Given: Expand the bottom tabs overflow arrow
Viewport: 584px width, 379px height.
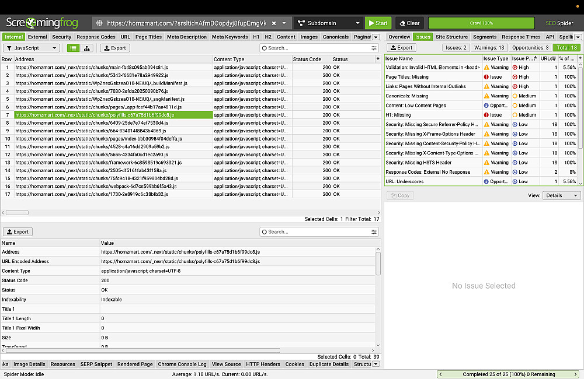Looking at the screenshot, I should (x=376, y=364).
